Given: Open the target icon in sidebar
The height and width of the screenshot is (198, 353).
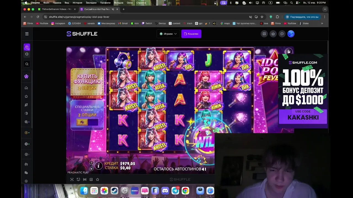Looking at the screenshot, I should (26, 122).
